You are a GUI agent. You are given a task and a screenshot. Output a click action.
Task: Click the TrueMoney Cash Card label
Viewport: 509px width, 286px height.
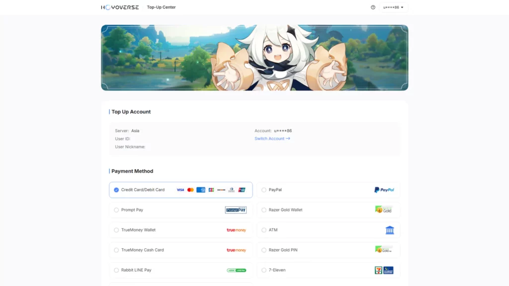(x=143, y=250)
